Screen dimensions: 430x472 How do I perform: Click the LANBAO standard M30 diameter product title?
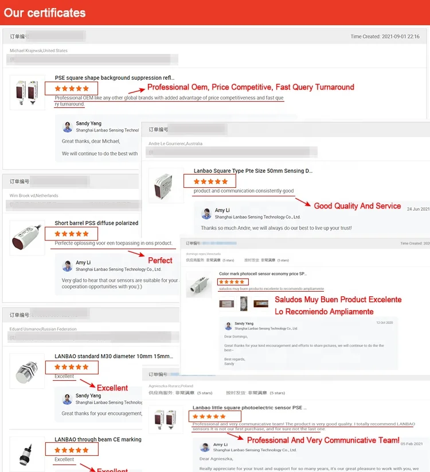click(114, 356)
